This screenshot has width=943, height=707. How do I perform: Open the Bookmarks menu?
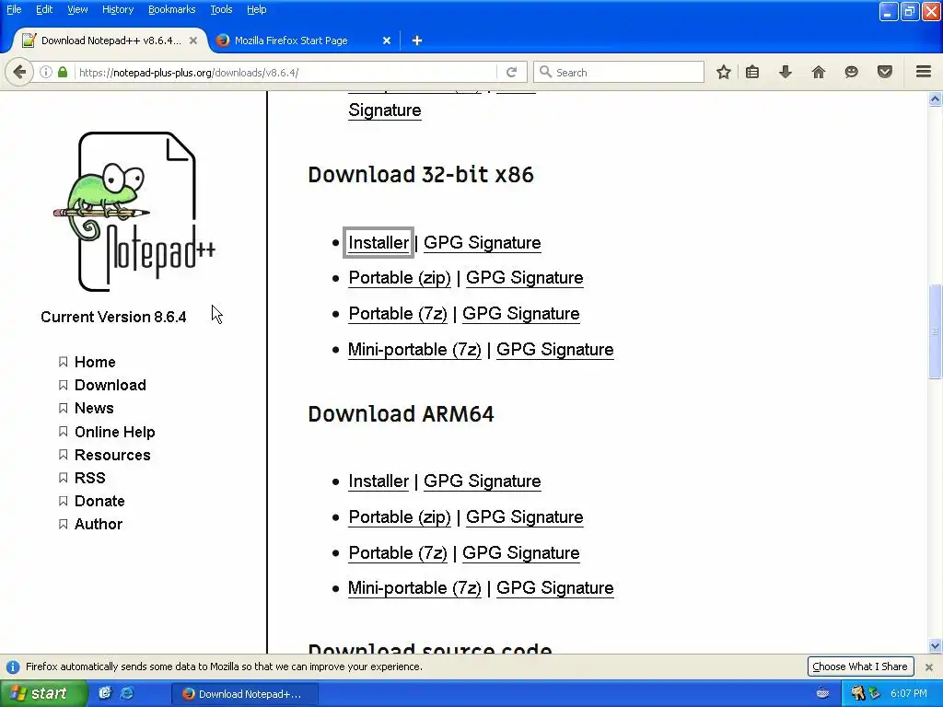tap(172, 9)
